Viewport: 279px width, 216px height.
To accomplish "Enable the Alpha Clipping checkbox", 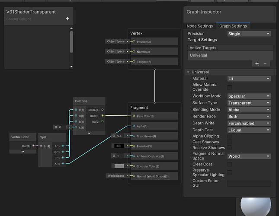I will tap(230, 136).
